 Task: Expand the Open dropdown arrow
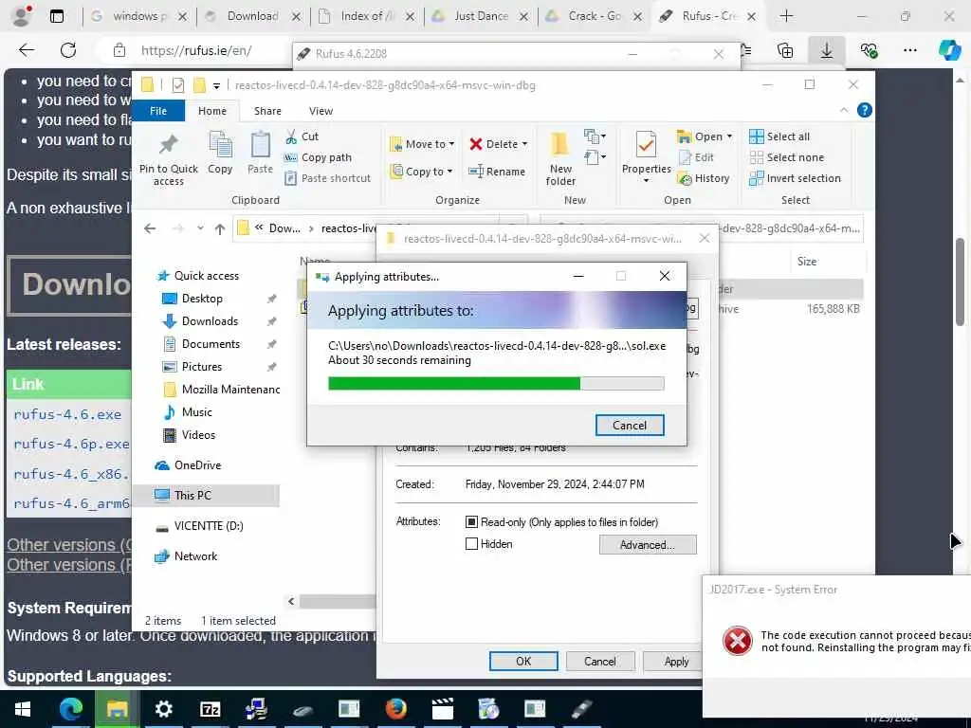[x=729, y=136]
